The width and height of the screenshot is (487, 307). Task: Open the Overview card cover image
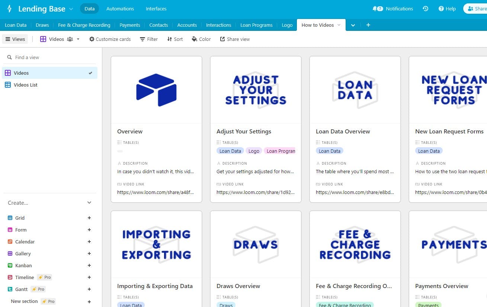pyautogui.click(x=157, y=90)
